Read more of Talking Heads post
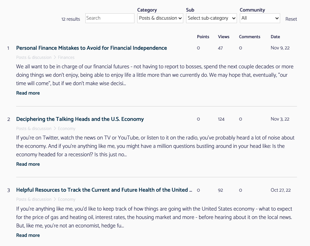 [28, 164]
